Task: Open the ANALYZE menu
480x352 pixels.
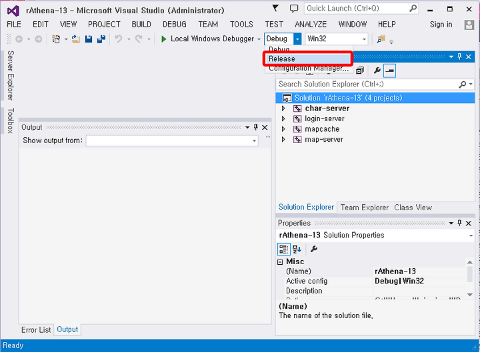Action: click(311, 25)
